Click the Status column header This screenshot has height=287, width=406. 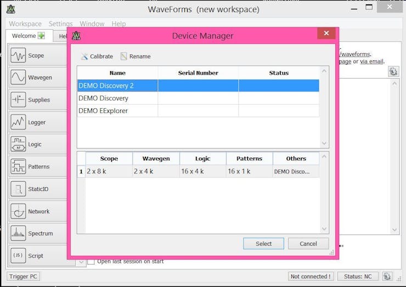pos(279,73)
